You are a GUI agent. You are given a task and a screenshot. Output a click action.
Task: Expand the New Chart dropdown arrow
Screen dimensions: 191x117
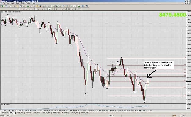(4, 6)
